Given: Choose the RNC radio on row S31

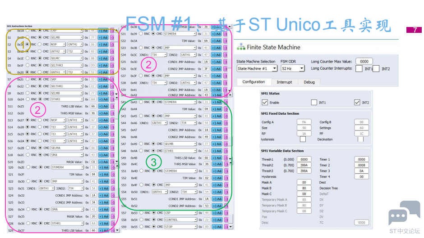Looking at the screenshot, I should click(x=141, y=34).
